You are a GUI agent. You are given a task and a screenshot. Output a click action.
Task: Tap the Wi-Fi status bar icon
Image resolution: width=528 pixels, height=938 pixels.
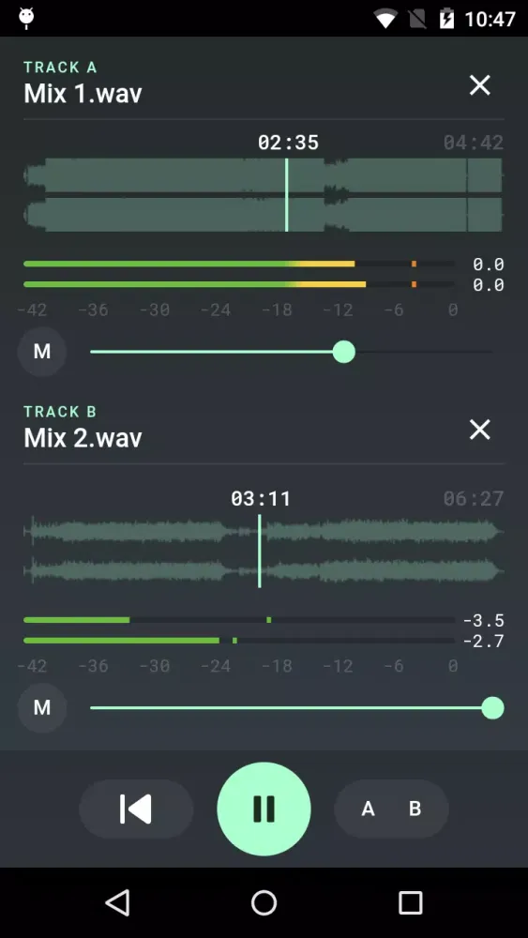click(385, 19)
